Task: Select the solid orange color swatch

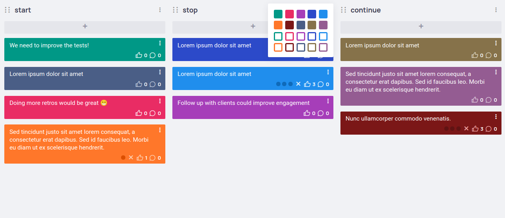Action: [278, 25]
